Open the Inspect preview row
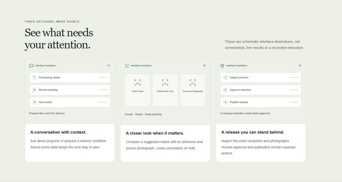 tap(261, 77)
